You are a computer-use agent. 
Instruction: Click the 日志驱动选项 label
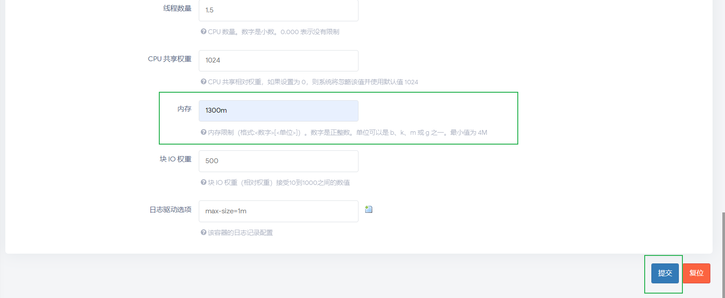click(x=170, y=210)
